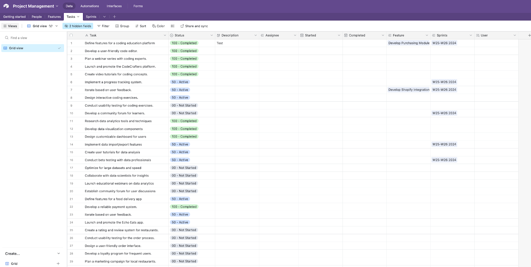Click the W25-W26 2024 sprint chip in row 16
Image resolution: width=531 pixels, height=267 pixels.
point(444,160)
